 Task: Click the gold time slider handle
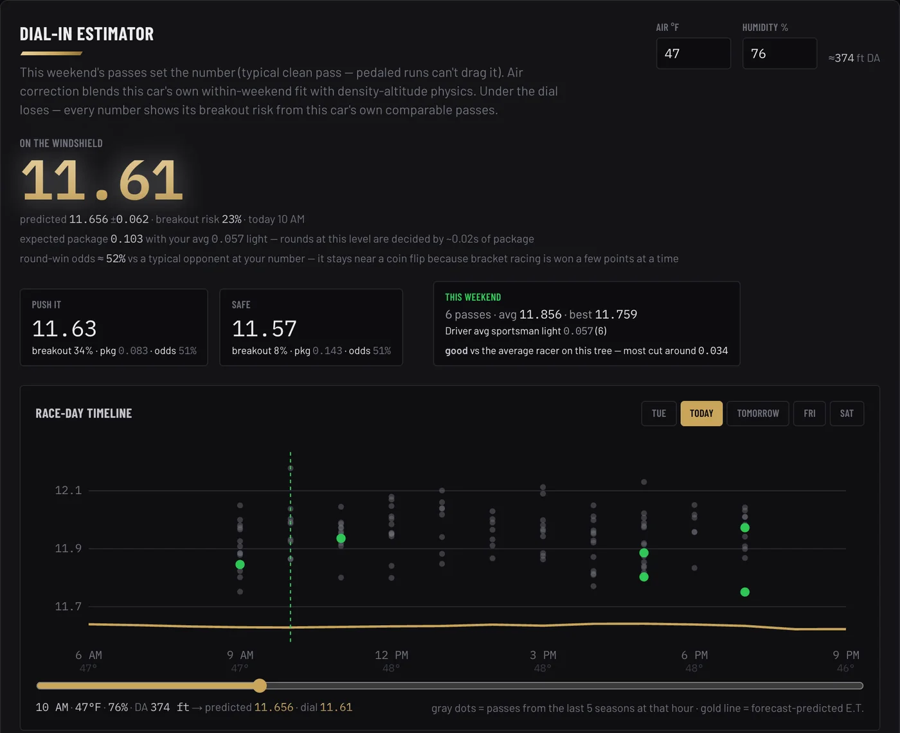click(x=260, y=685)
